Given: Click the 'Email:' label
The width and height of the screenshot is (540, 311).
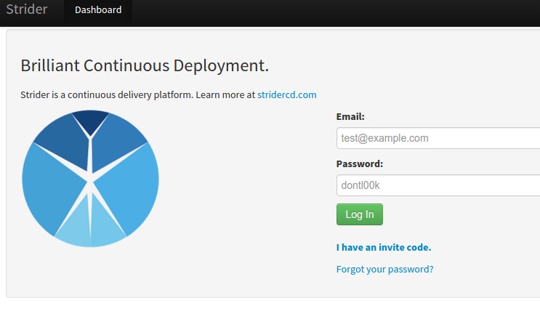Looking at the screenshot, I should [350, 117].
